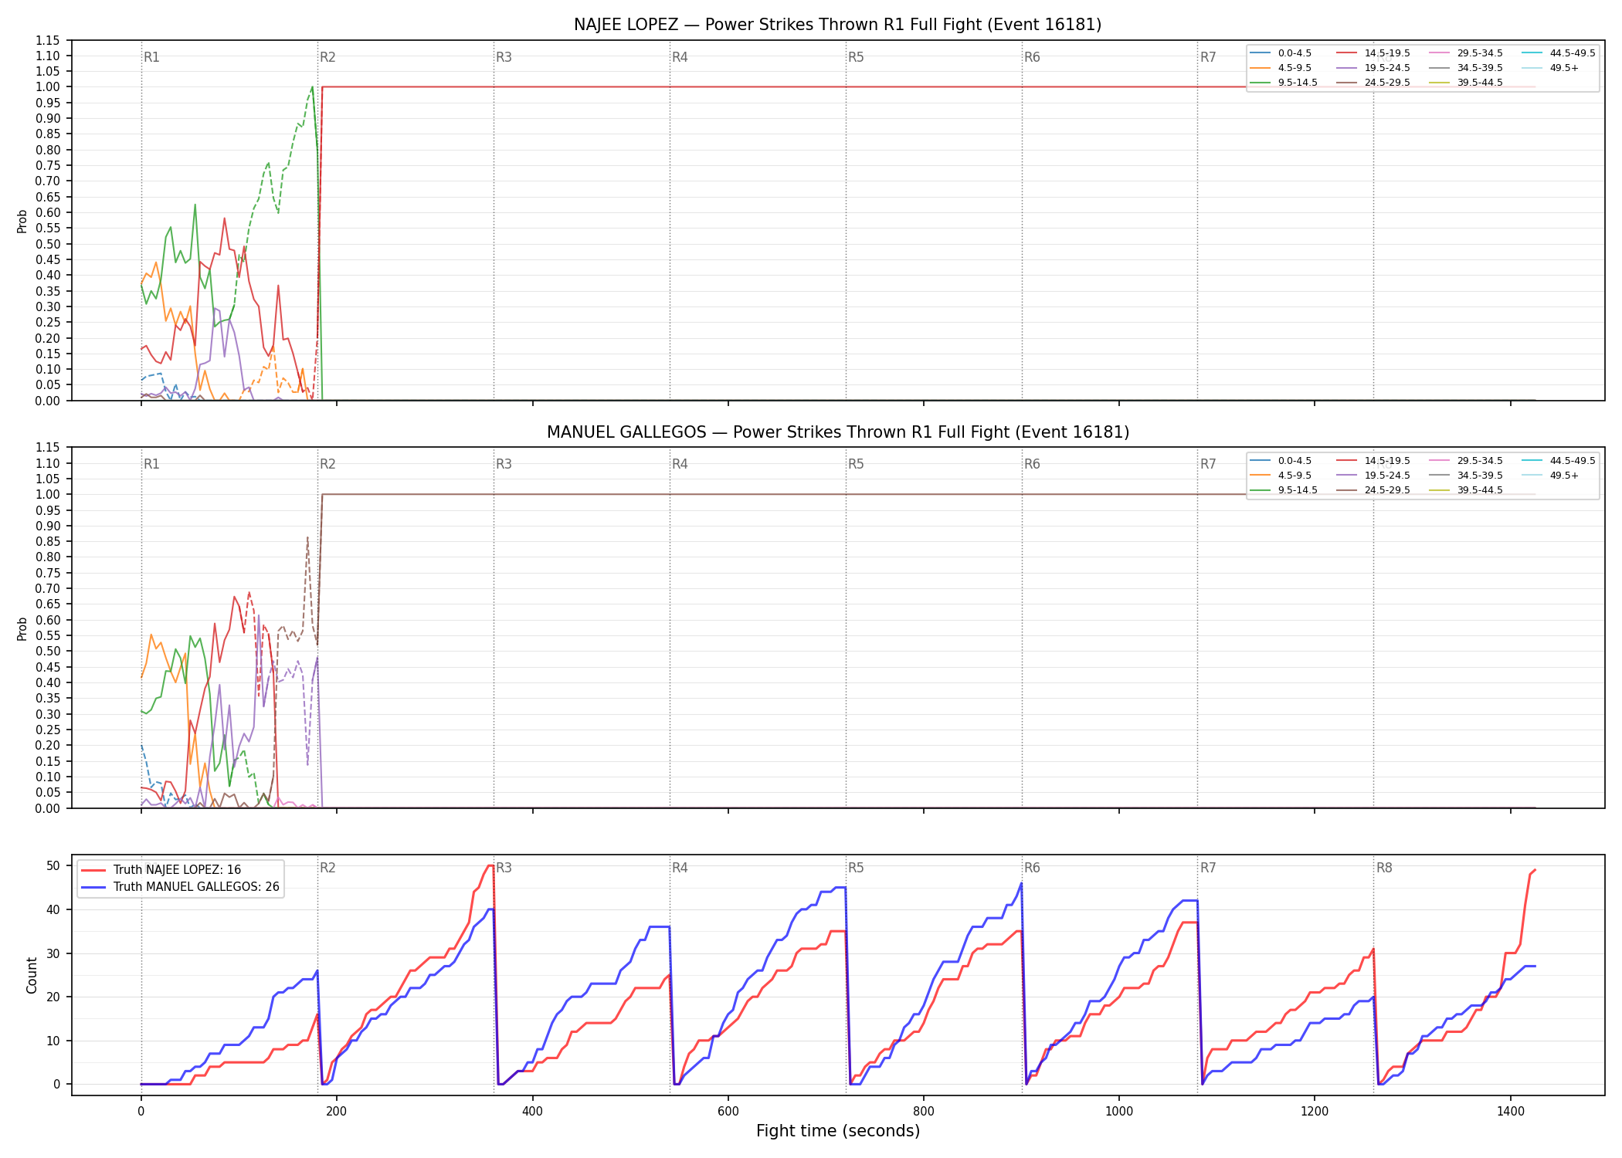
Task: Click Truth MANUEL GALLEGOS: 26 legend entry
Action: (180, 887)
